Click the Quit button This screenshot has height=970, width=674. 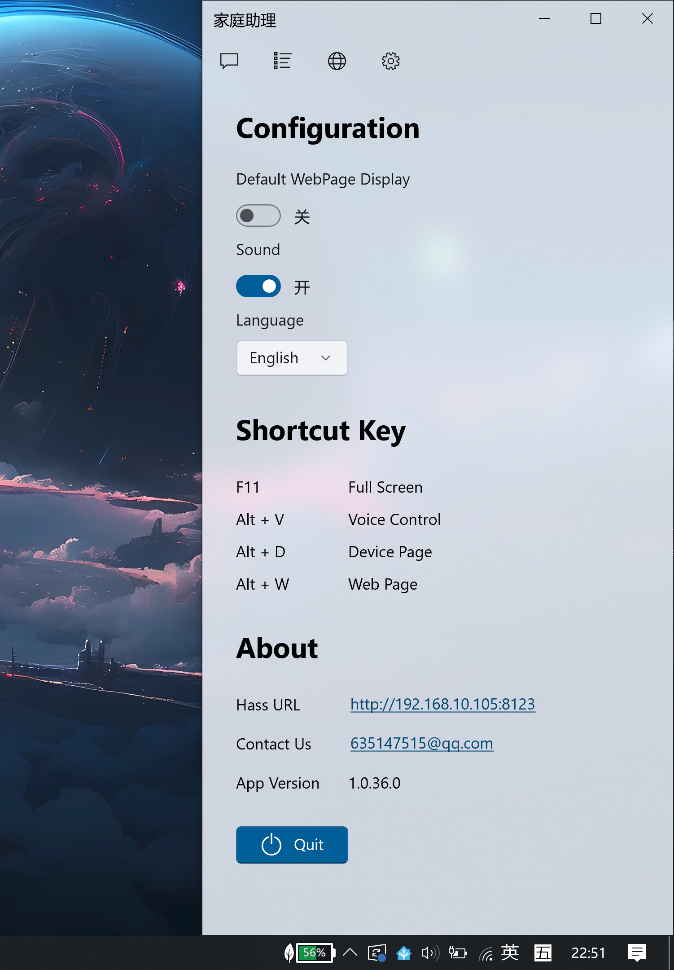pyautogui.click(x=292, y=845)
